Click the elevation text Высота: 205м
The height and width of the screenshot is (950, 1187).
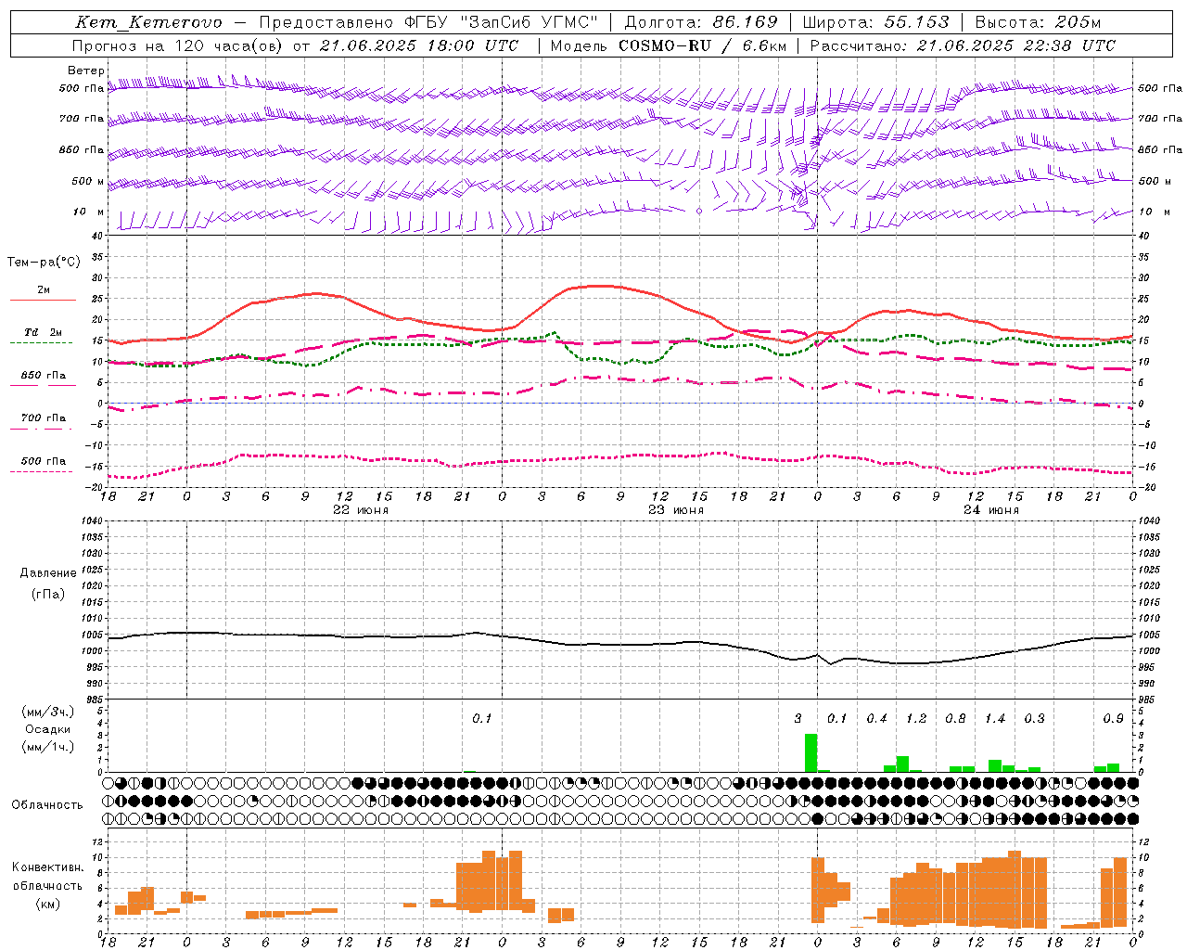tap(1038, 22)
